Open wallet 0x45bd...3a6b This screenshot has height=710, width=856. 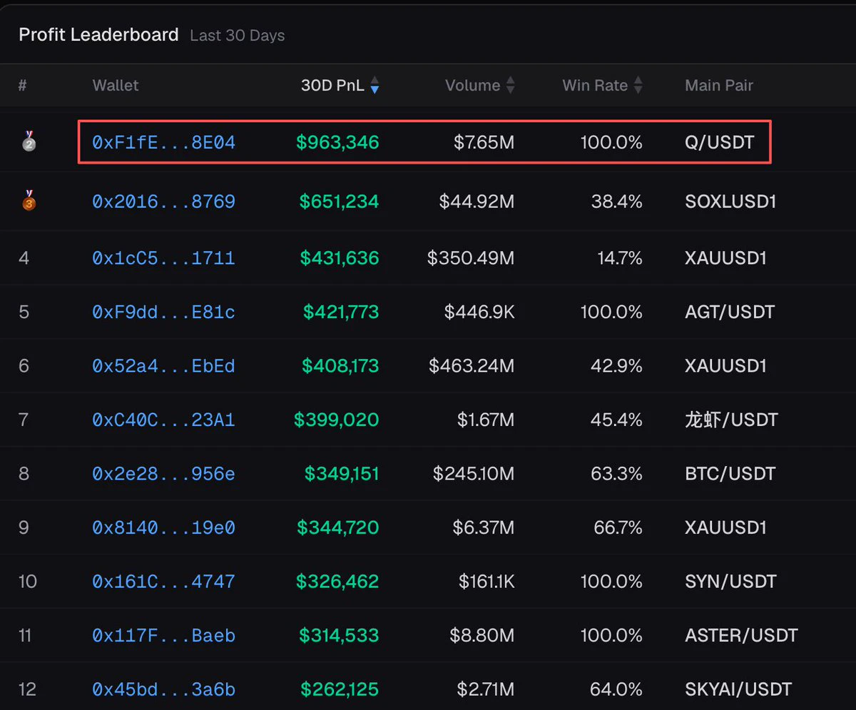(163, 690)
